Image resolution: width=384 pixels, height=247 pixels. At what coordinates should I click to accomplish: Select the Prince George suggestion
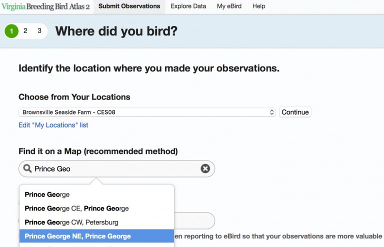47,194
